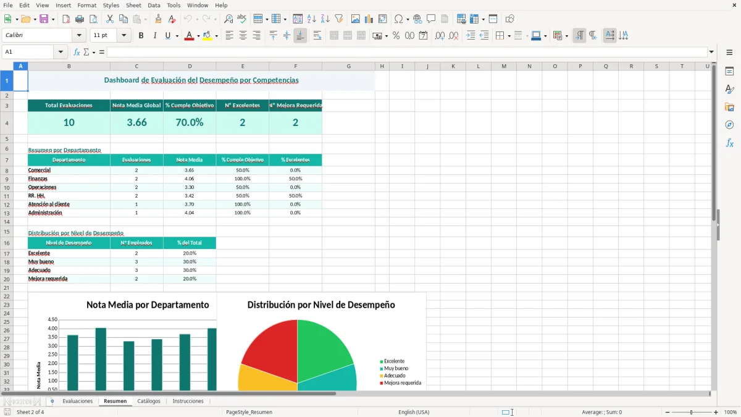Open the Save dropdown arrow
Image resolution: width=741 pixels, height=417 pixels.
[x=52, y=19]
